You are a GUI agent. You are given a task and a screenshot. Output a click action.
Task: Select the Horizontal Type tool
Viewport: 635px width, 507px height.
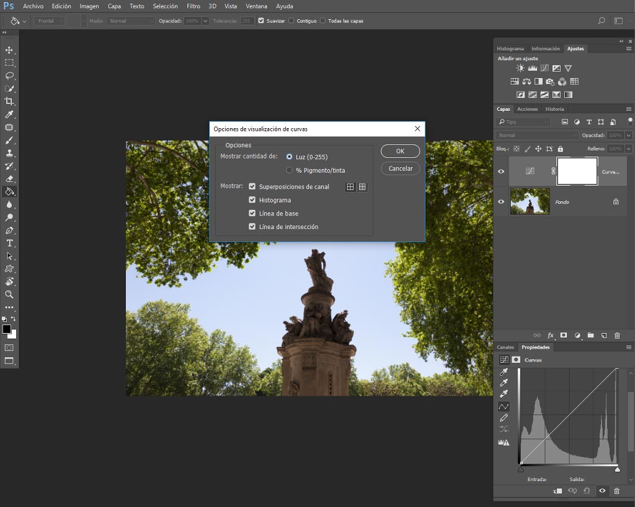coord(9,243)
